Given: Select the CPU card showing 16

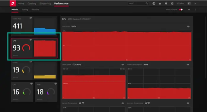Looking at the screenshot, I should (22, 92).
